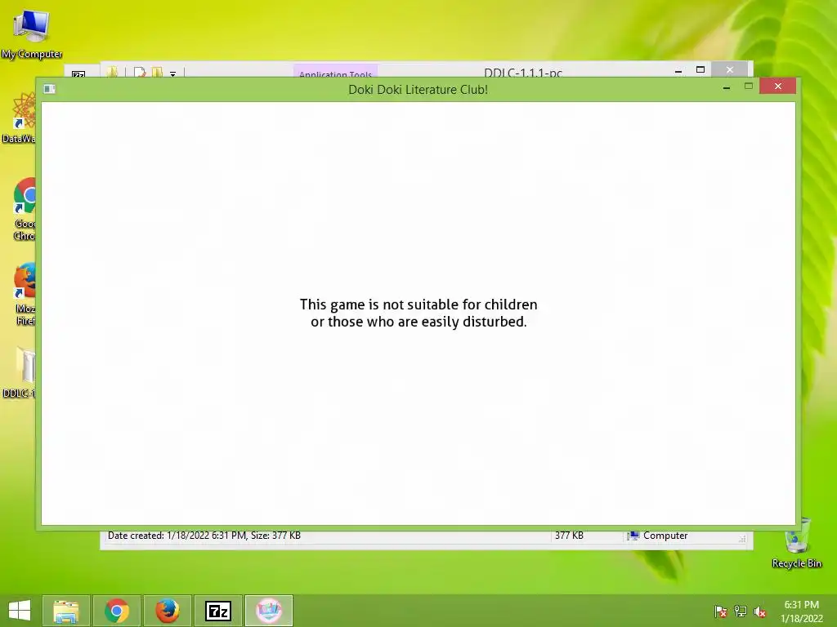
Task: Open the DDLC folder on desktop
Action: (x=20, y=372)
